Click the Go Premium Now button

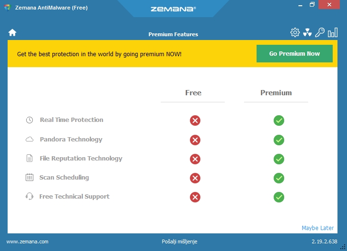click(x=294, y=54)
